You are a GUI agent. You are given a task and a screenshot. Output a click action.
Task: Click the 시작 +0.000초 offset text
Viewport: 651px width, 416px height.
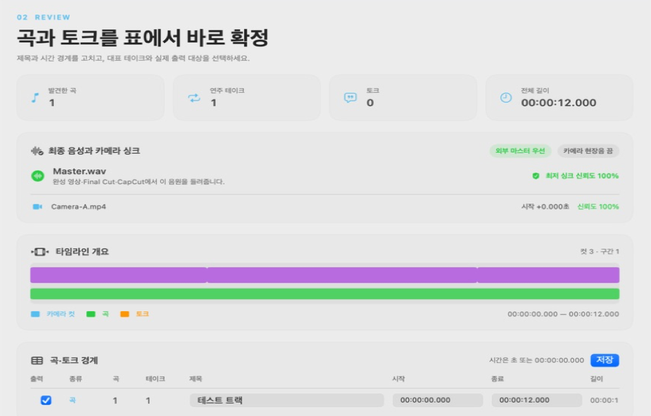(x=545, y=206)
